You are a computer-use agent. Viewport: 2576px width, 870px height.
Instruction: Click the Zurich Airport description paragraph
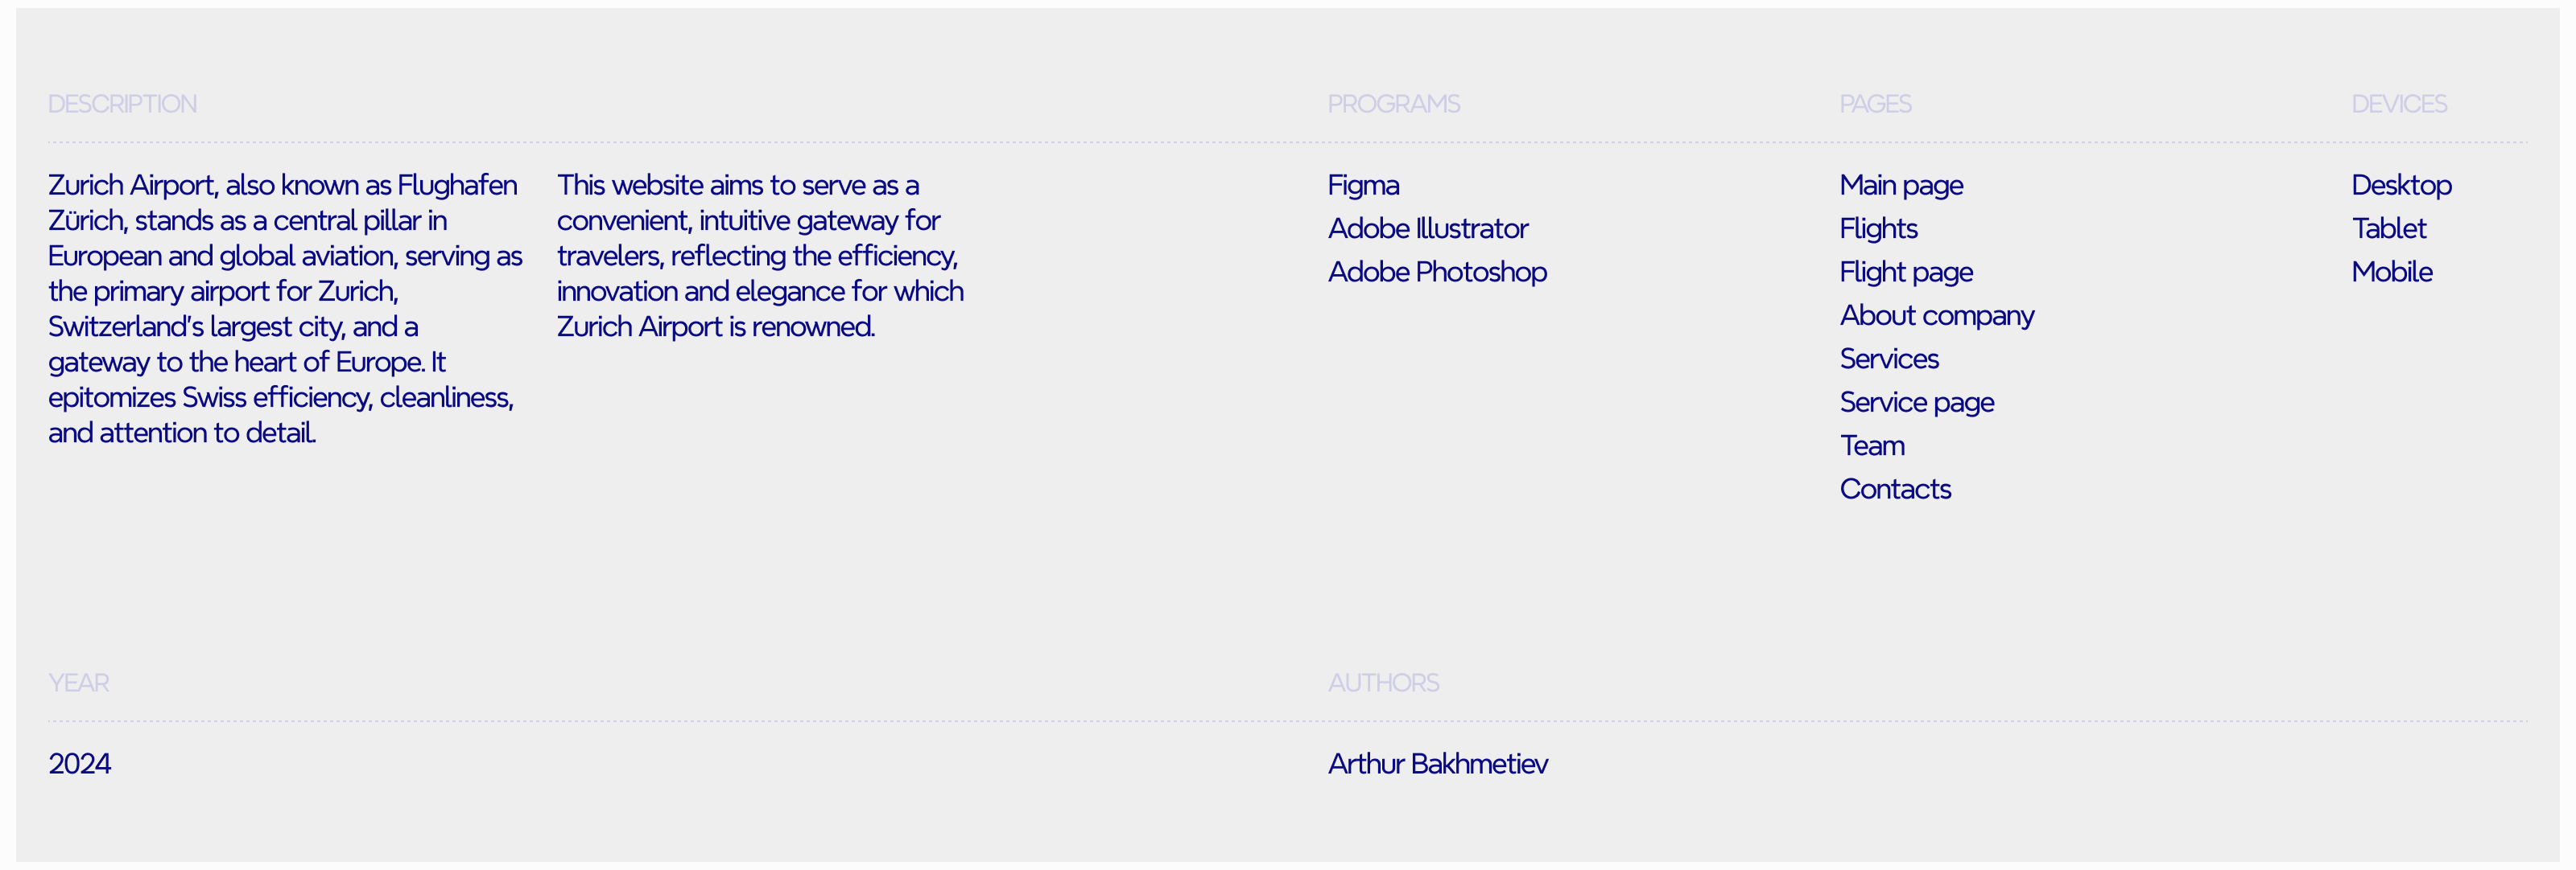[x=284, y=309]
